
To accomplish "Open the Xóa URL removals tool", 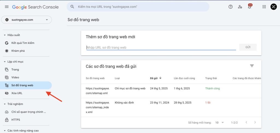I will (17, 93).
